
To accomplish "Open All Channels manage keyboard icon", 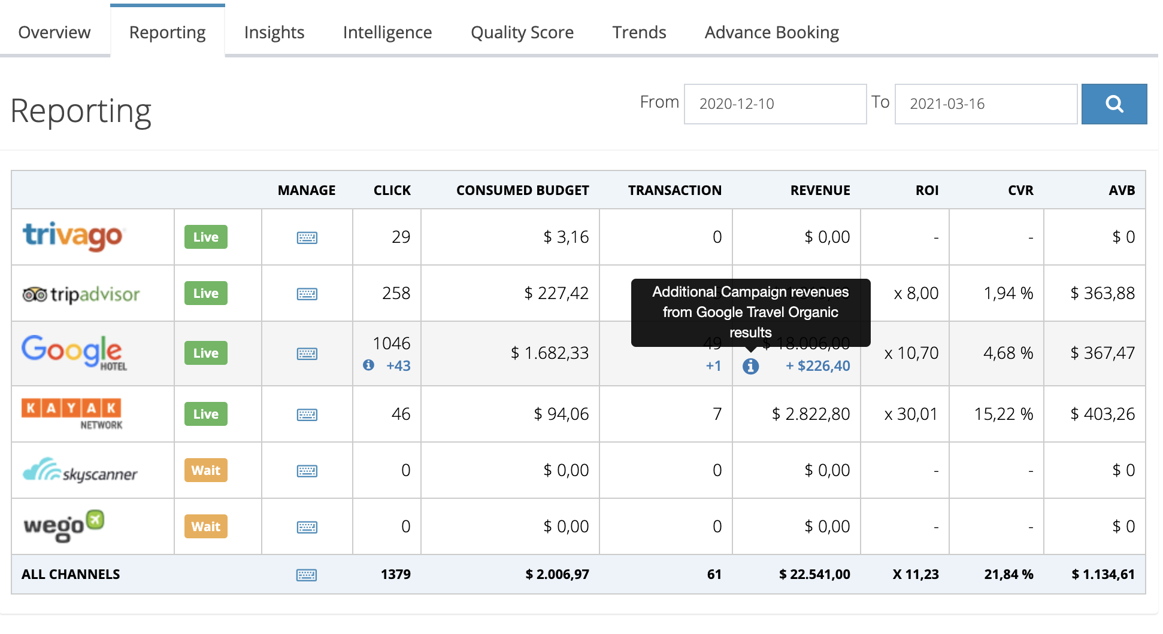I will [x=307, y=575].
